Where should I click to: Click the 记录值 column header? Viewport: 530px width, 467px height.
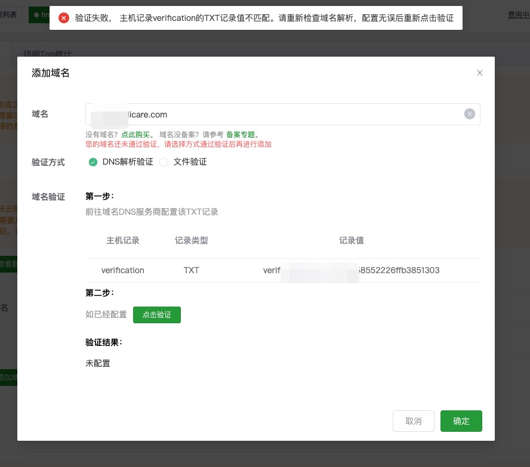[351, 240]
